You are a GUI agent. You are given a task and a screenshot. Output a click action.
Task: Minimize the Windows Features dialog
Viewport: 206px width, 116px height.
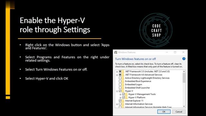[167, 52]
